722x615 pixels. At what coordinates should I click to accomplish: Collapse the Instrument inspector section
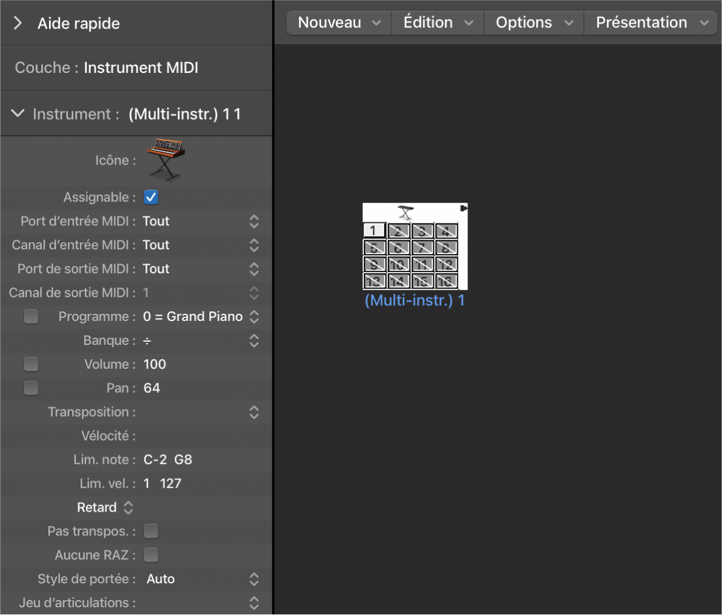tap(18, 114)
